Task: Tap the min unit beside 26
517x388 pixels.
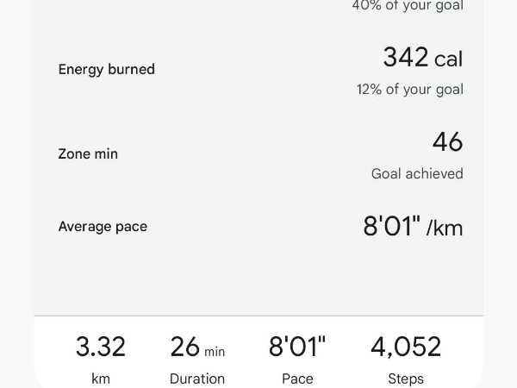Action: [x=215, y=352]
